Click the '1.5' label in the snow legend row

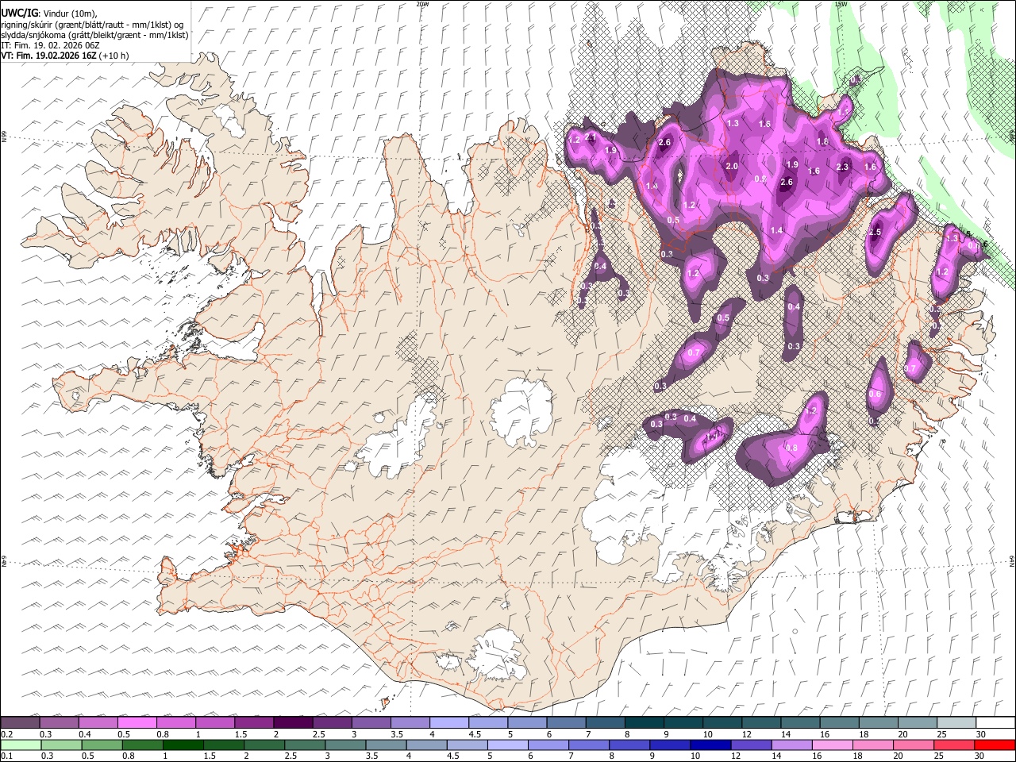point(239,734)
